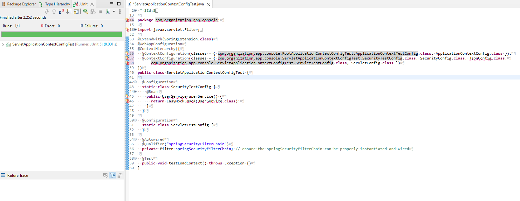Click Errors count icon
The height and width of the screenshot is (201, 520).
coord(42,26)
